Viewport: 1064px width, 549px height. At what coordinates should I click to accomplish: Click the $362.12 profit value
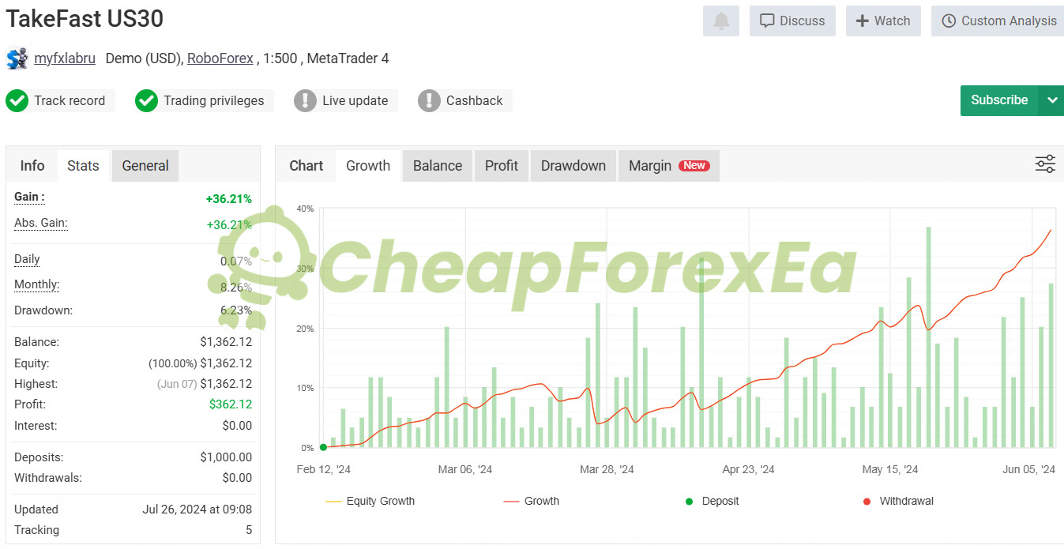(231, 404)
